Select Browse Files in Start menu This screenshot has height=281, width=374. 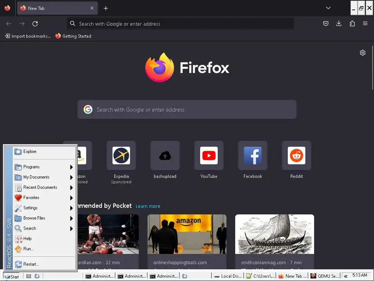coord(44,218)
